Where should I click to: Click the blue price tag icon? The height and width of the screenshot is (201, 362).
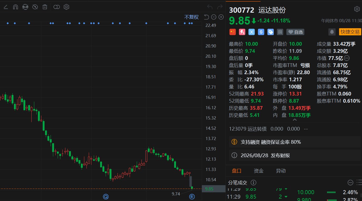tap(271, 32)
